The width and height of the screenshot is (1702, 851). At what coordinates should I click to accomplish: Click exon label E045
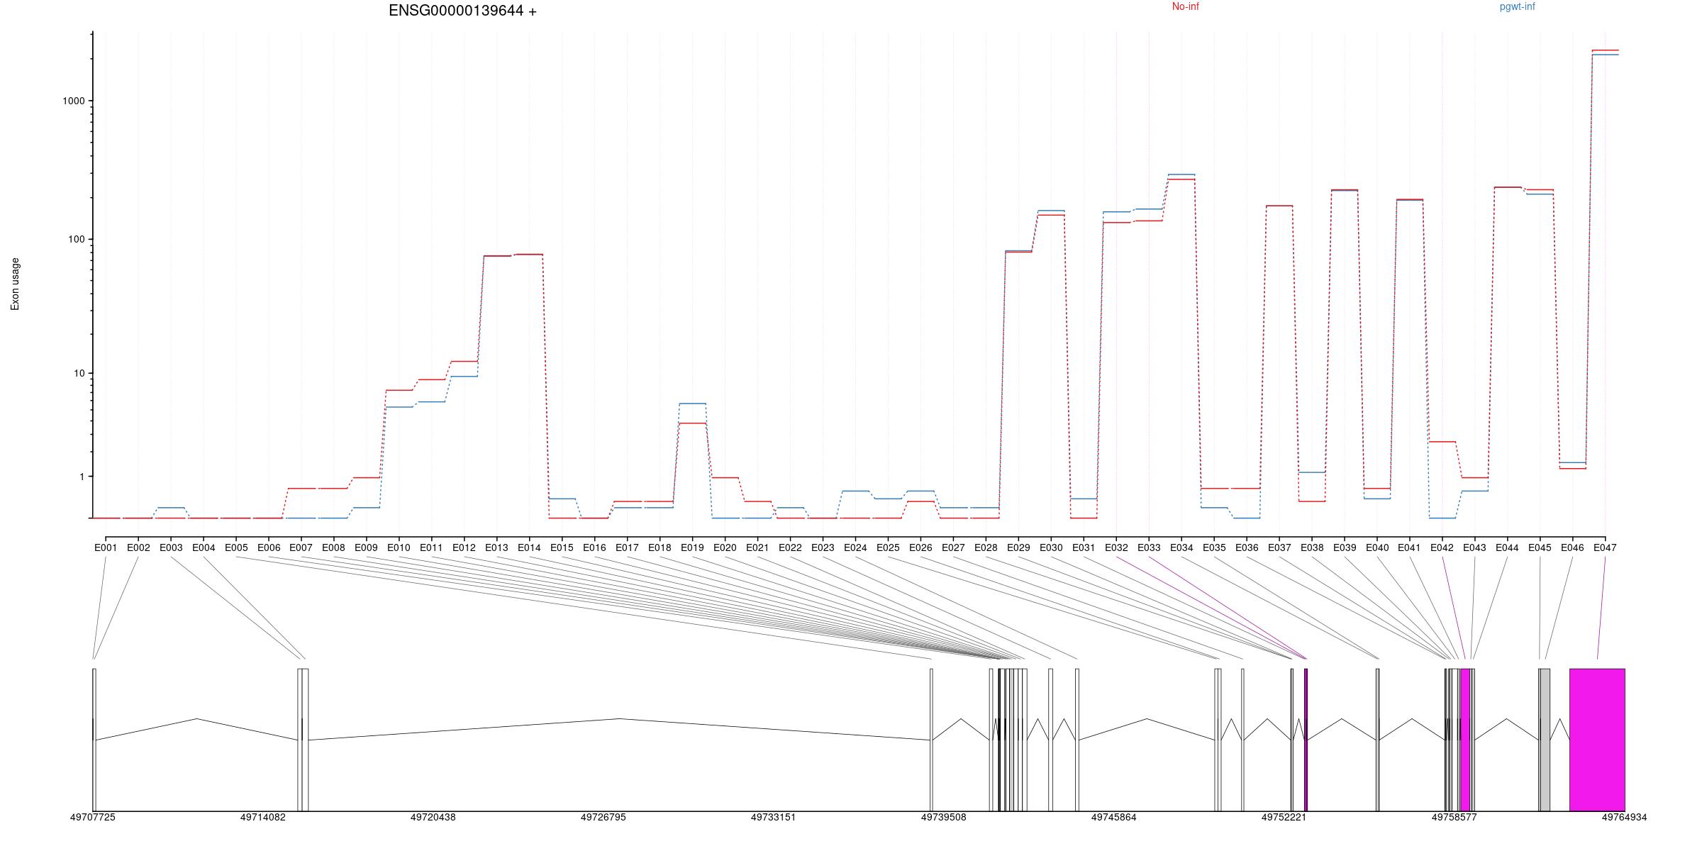tap(1540, 547)
